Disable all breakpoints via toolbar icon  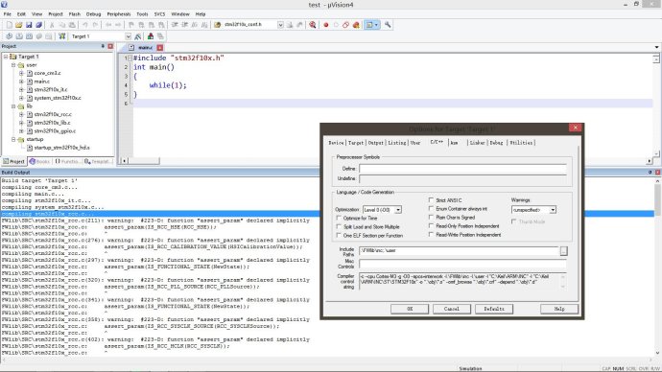coord(345,25)
